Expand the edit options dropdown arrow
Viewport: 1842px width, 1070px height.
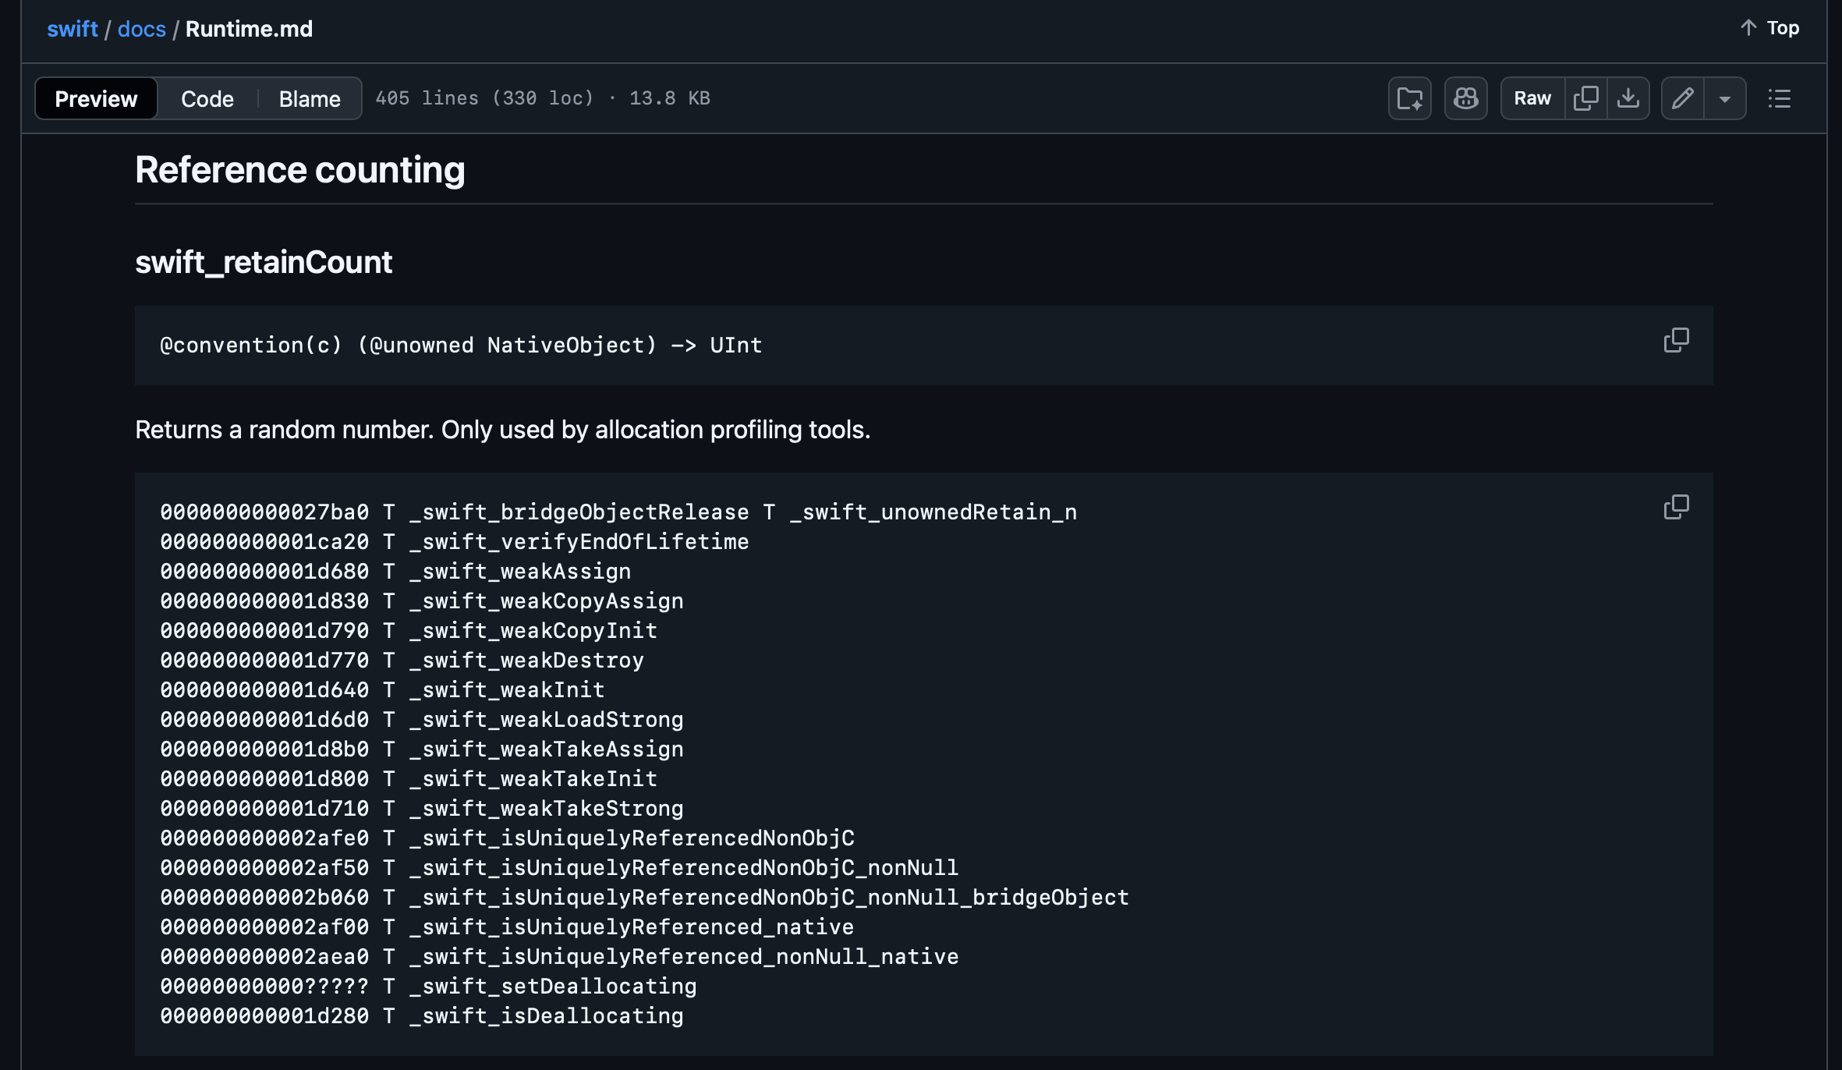(1725, 98)
